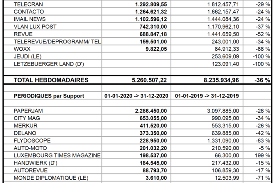Click IMAIL NEWS value 1.102.596,12

(151, 19)
